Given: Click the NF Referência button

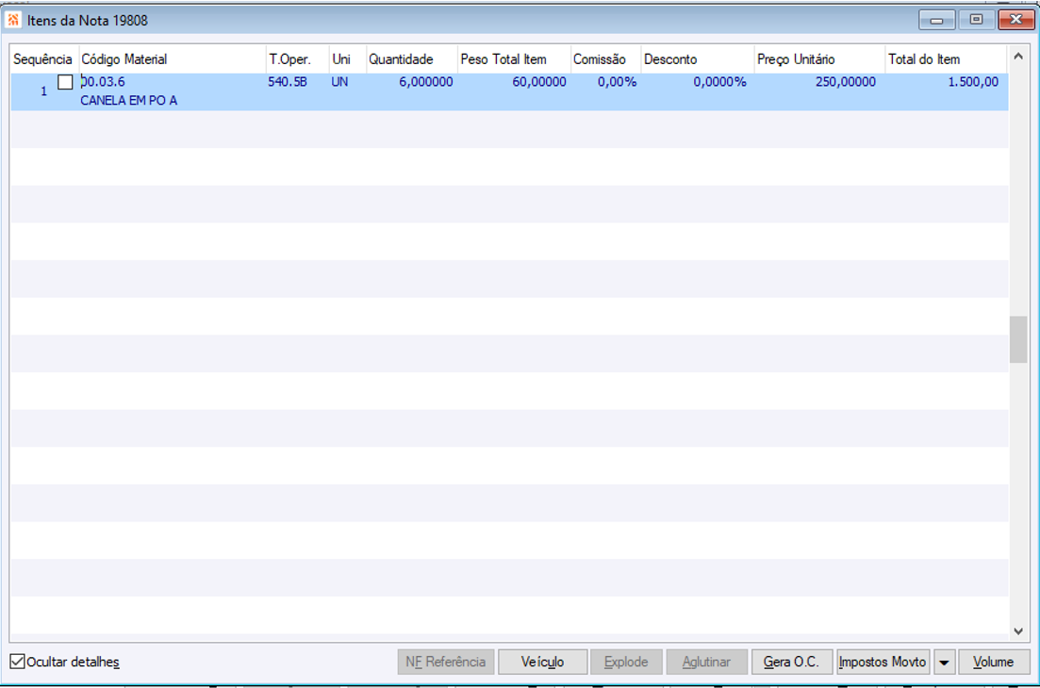Looking at the screenshot, I should (446, 663).
